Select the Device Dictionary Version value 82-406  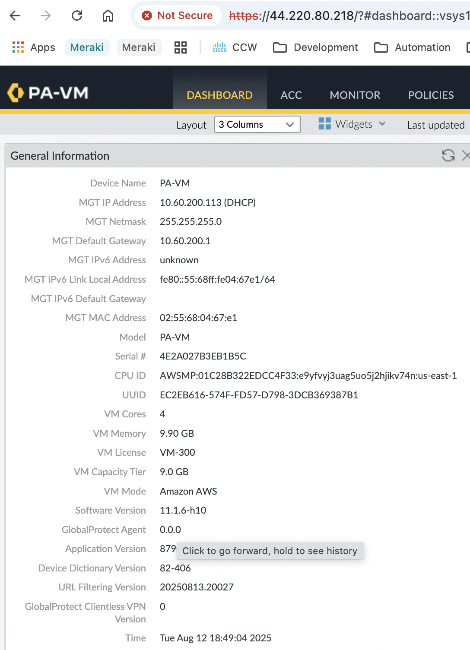175,568
